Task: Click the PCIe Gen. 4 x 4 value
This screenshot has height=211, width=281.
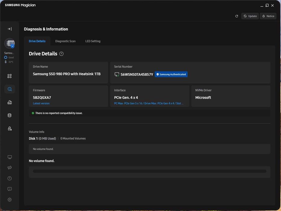Action: (126, 98)
